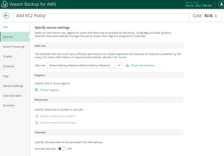The width and height of the screenshot is (224, 156).
Task: Select the Schedule step
Action: click(8, 66)
